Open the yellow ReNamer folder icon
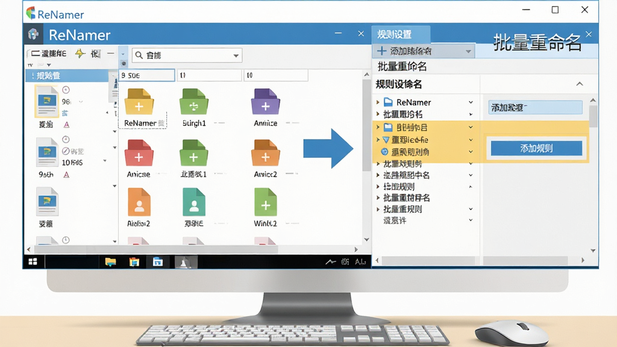This screenshot has height=347, width=617. 139,102
